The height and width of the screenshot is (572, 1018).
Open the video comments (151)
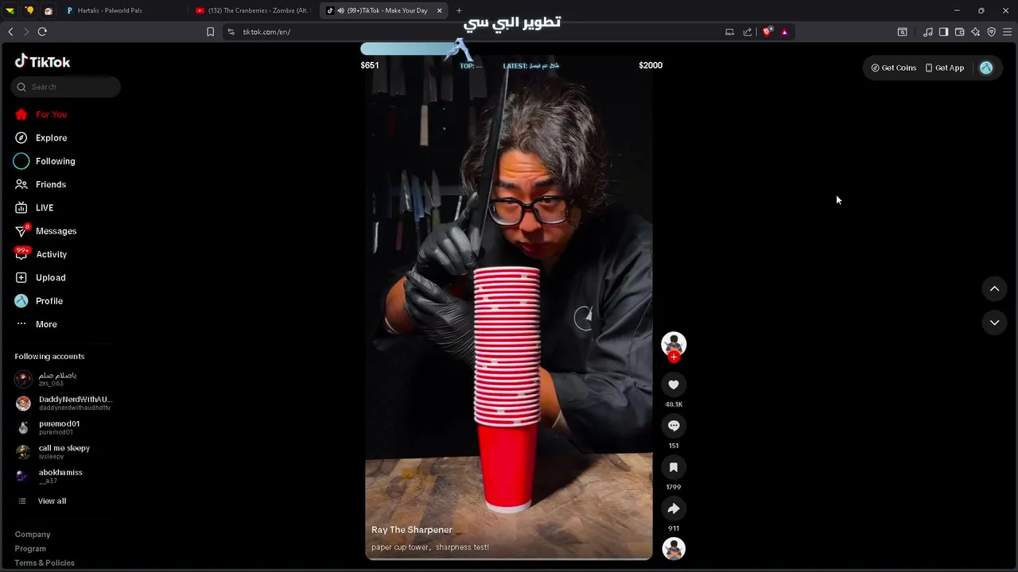point(674,426)
